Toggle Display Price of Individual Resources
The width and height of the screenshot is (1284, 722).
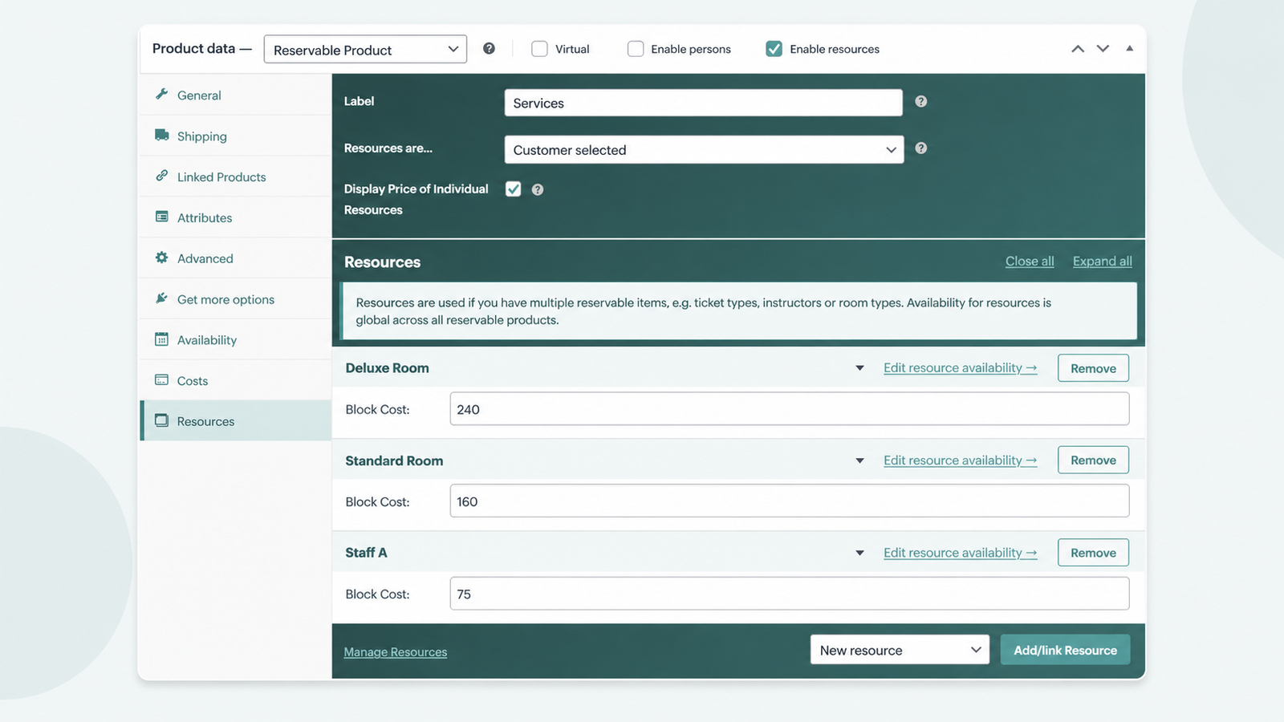click(x=514, y=189)
